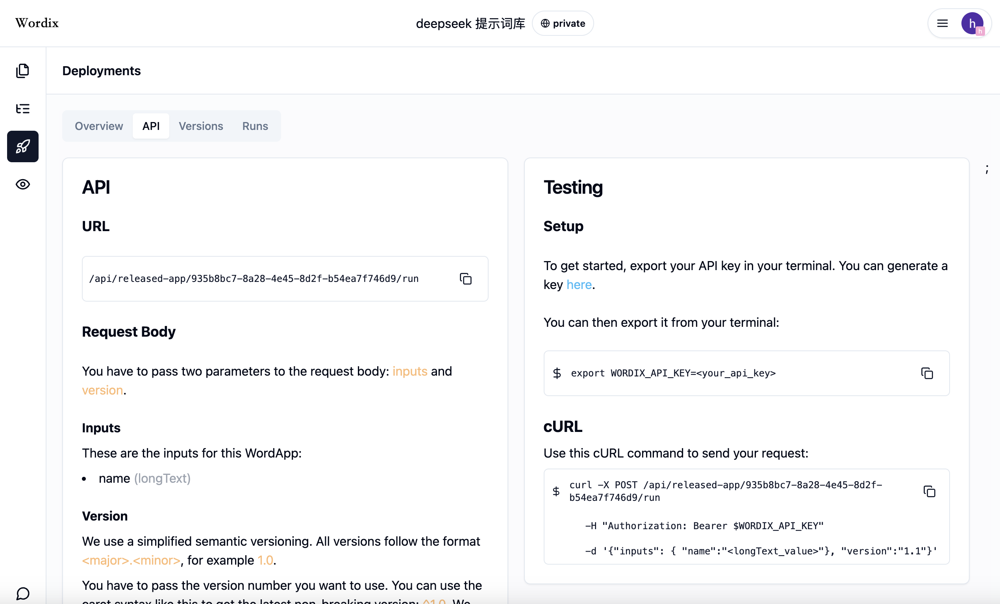1000x604 pixels.
Task: Click the export command code box text
Action: pyautogui.click(x=673, y=373)
